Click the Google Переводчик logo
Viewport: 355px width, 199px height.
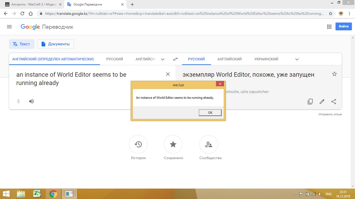(47, 27)
